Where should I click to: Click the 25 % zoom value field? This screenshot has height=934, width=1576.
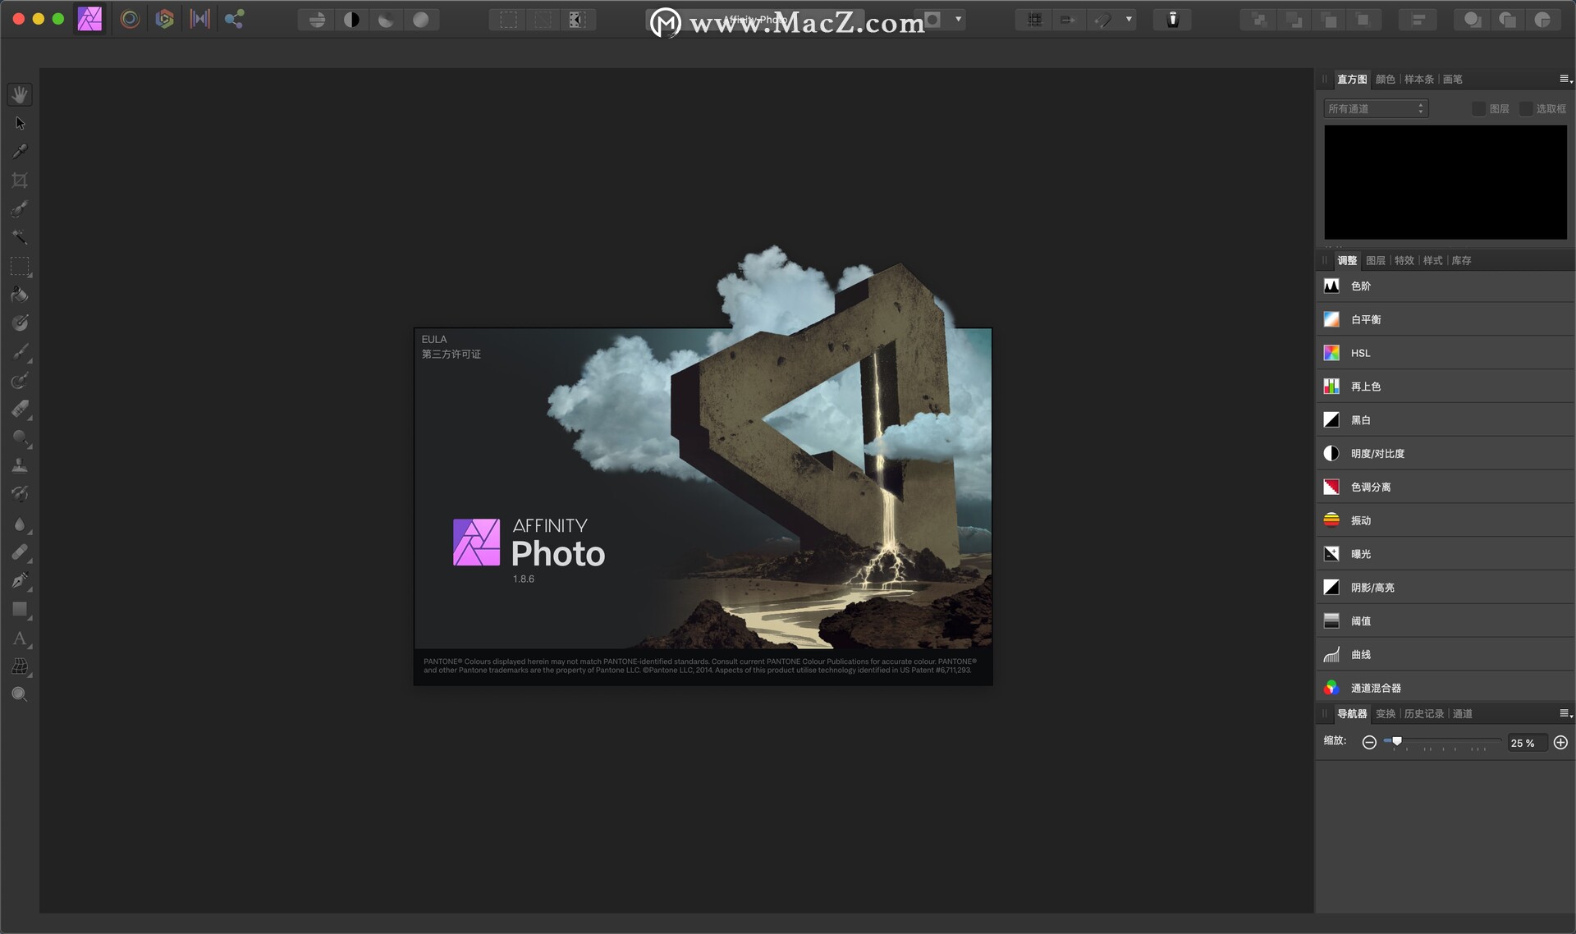1526,743
